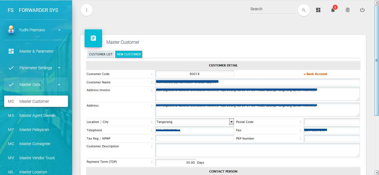The image size is (379, 175).
Task: Switch to the Customer List tab
Action: pyautogui.click(x=100, y=54)
